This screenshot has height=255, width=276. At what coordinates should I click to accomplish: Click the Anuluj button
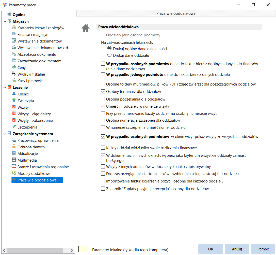(237, 249)
